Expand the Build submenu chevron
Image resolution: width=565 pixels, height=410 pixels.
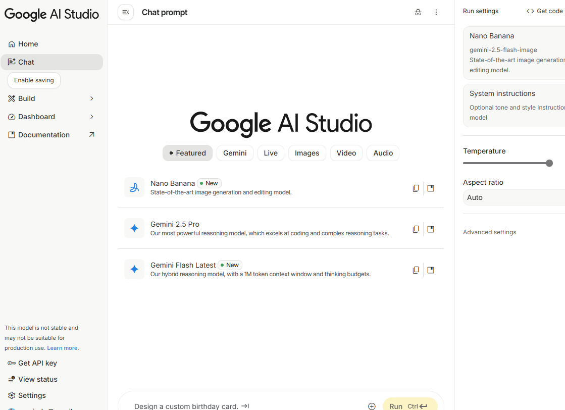coord(92,98)
